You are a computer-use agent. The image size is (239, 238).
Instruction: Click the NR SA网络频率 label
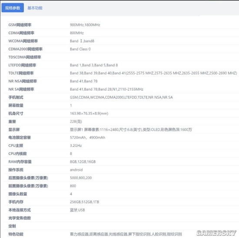pyautogui.click(x=21, y=89)
